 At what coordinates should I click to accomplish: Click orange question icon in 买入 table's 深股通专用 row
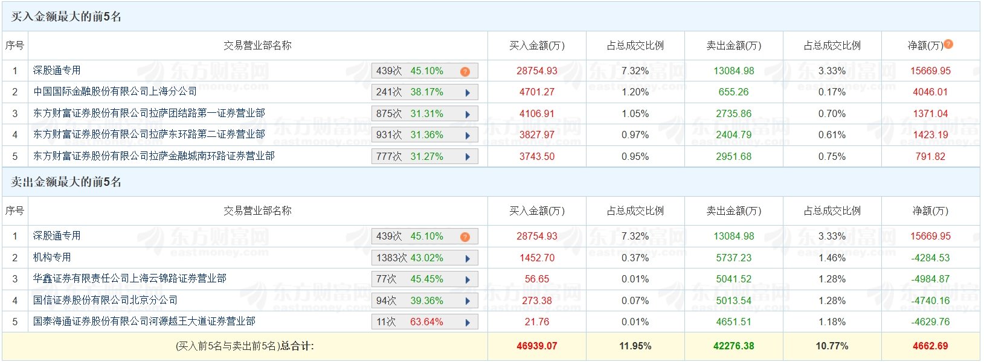pos(465,71)
